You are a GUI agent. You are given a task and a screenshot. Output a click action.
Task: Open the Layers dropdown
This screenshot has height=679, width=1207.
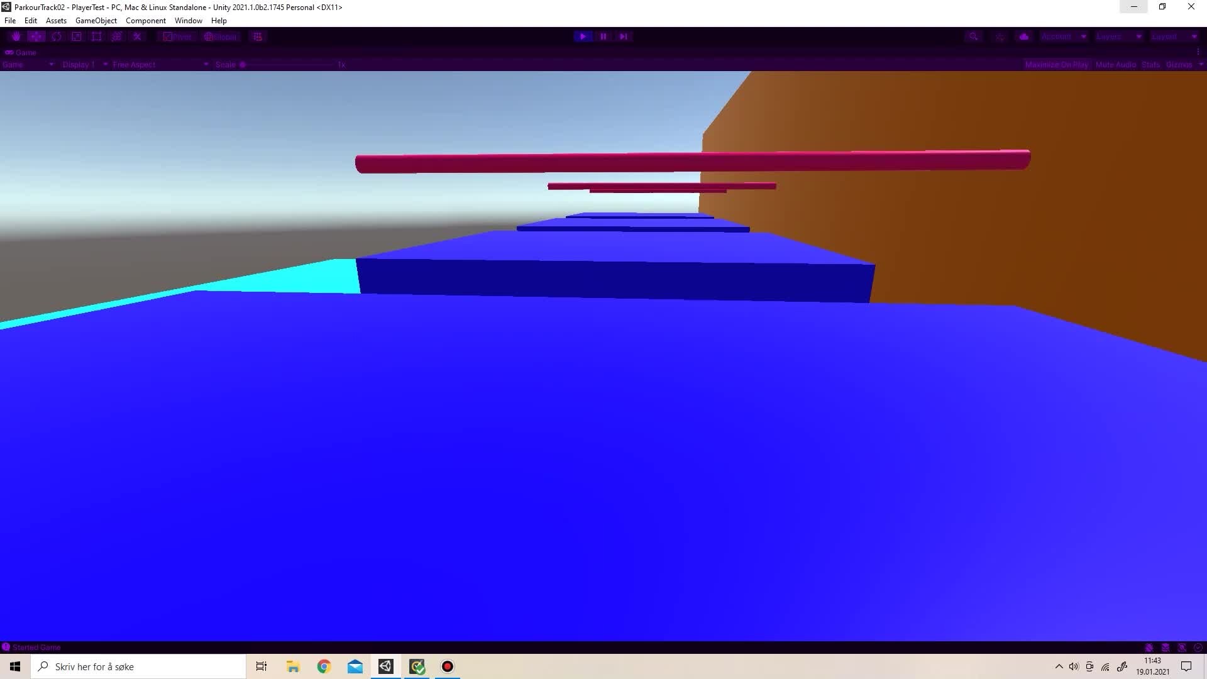click(1119, 36)
